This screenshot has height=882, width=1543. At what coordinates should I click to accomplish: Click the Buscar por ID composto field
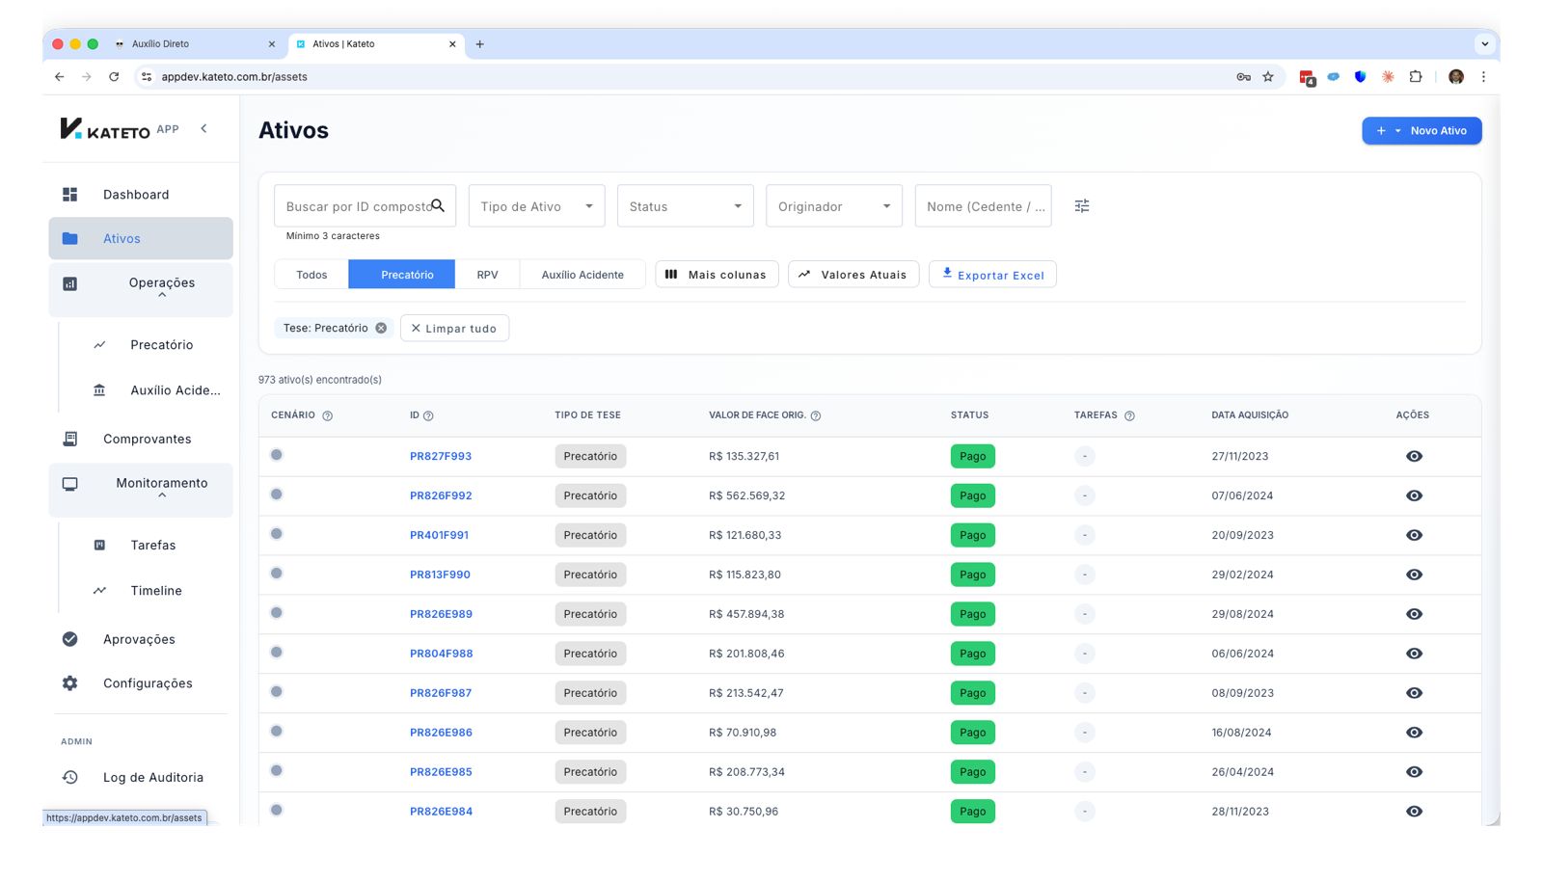[355, 206]
